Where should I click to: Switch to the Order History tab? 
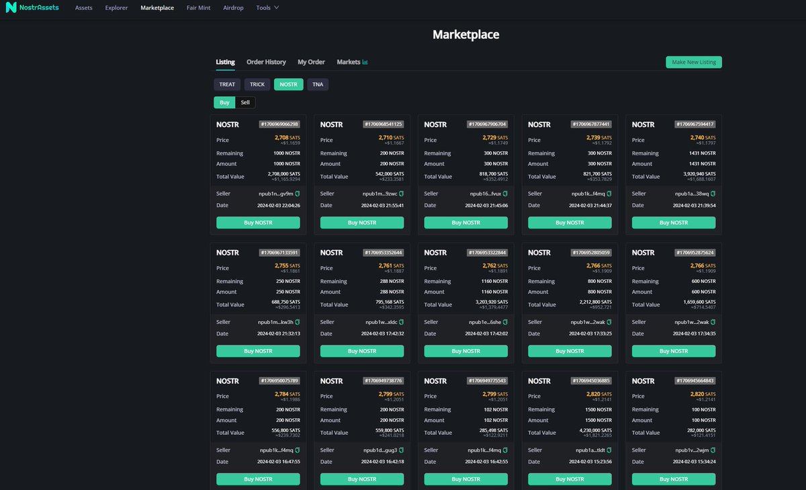(x=266, y=62)
